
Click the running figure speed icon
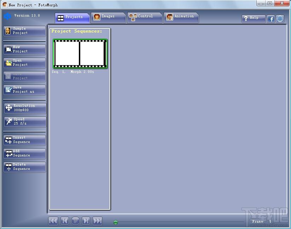(x=9, y=121)
